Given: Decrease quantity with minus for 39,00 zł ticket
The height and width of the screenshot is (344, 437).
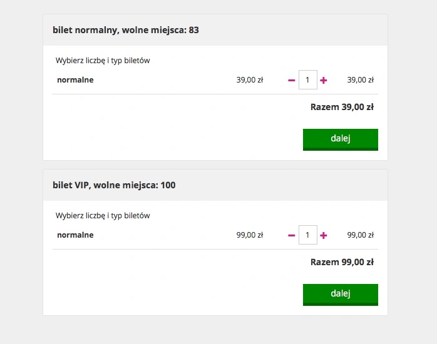Looking at the screenshot, I should pyautogui.click(x=292, y=80).
